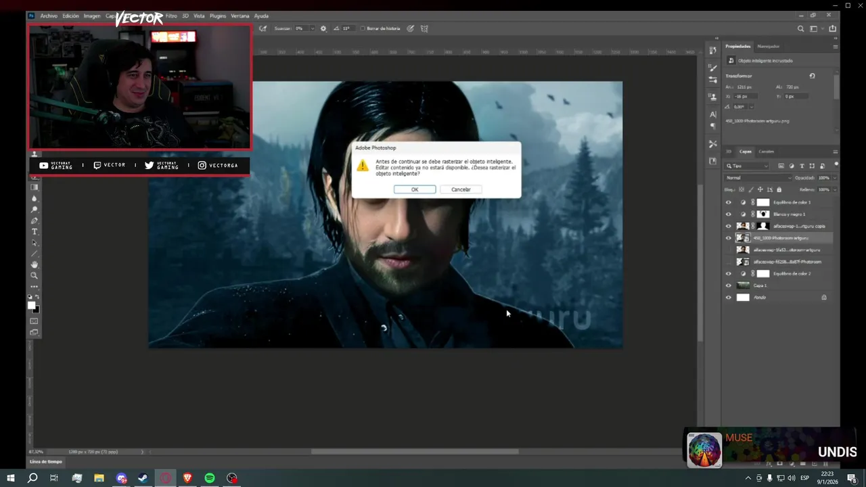Hide the Capa 1 layer
The image size is (866, 487).
[728, 285]
